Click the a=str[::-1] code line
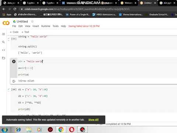177x133 pixels. (x=25, y=68)
